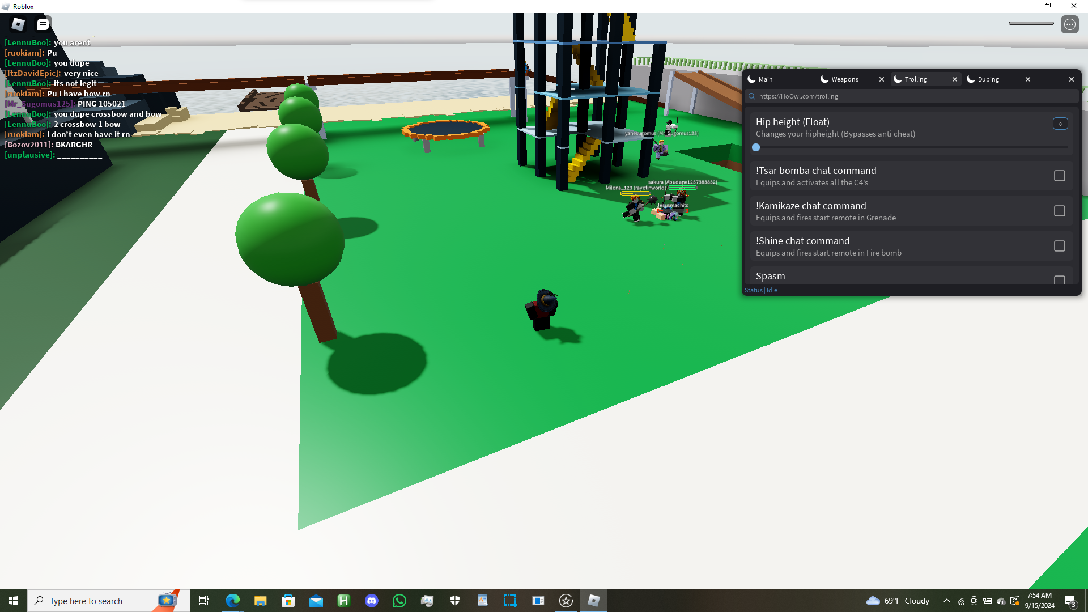Toggle the Roblox chat window icon

(43, 24)
